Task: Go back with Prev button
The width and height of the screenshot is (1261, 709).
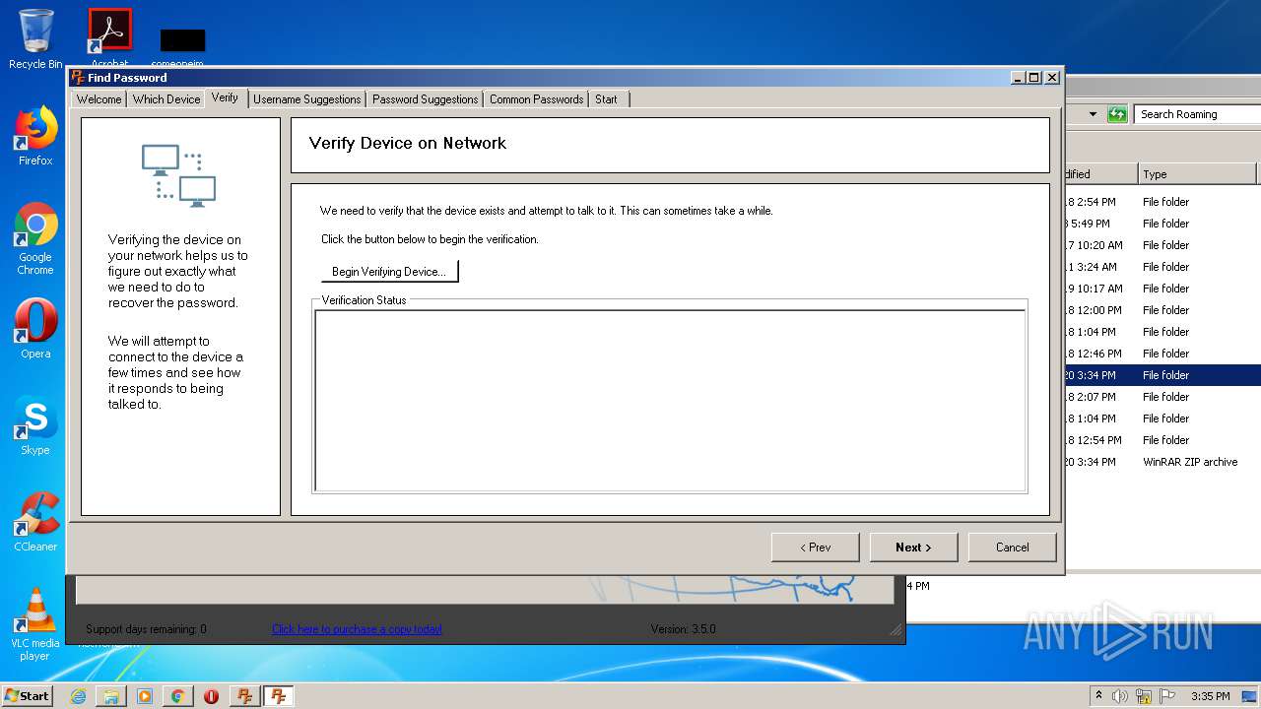Action: pos(815,548)
